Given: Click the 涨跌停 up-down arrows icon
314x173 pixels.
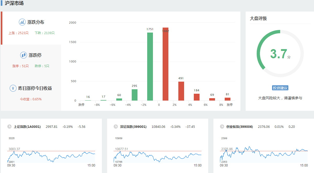Looking at the screenshot, I should (x=24, y=55).
